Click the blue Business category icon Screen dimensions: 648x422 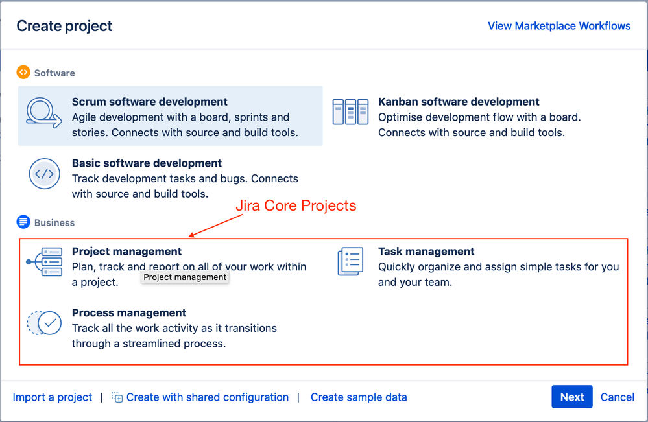(23, 222)
